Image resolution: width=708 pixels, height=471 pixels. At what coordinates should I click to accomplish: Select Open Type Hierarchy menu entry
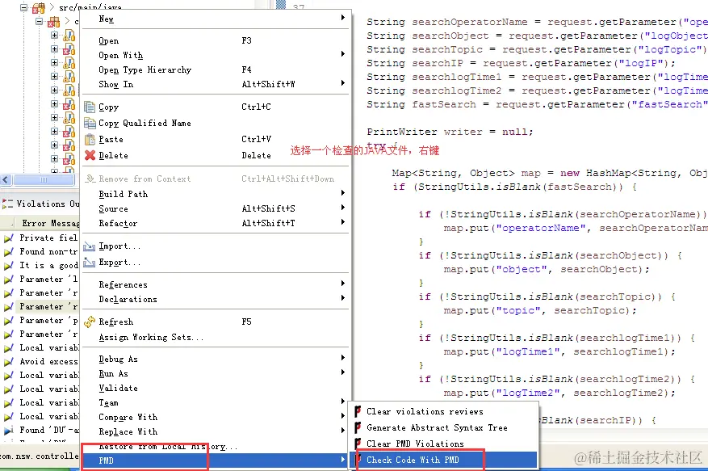point(216,69)
